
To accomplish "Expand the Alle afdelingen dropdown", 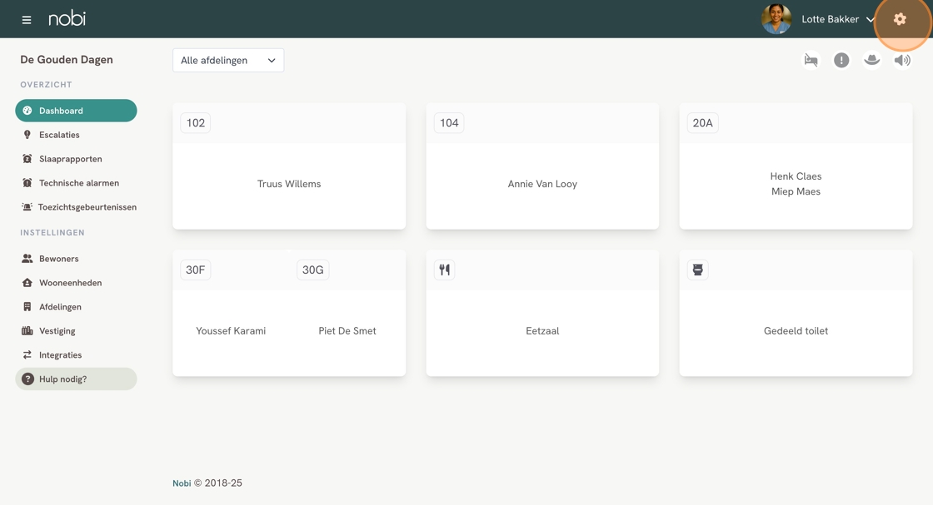I will point(228,61).
